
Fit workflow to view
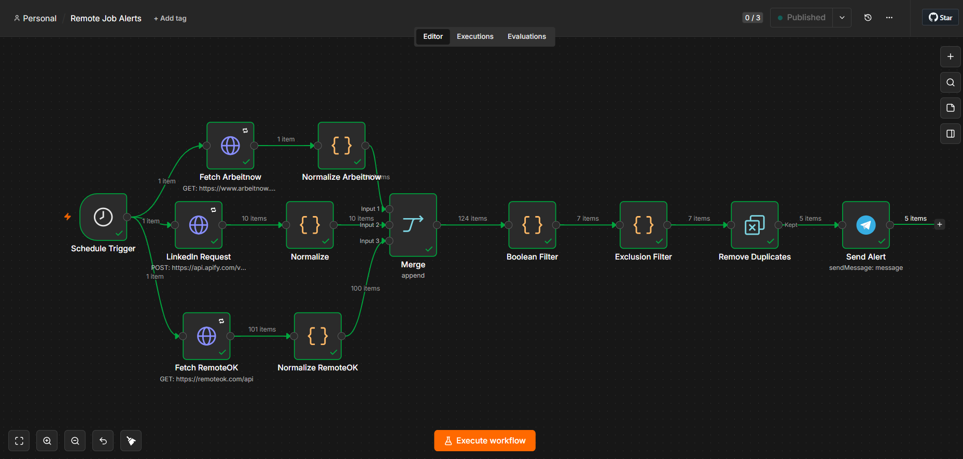click(19, 441)
